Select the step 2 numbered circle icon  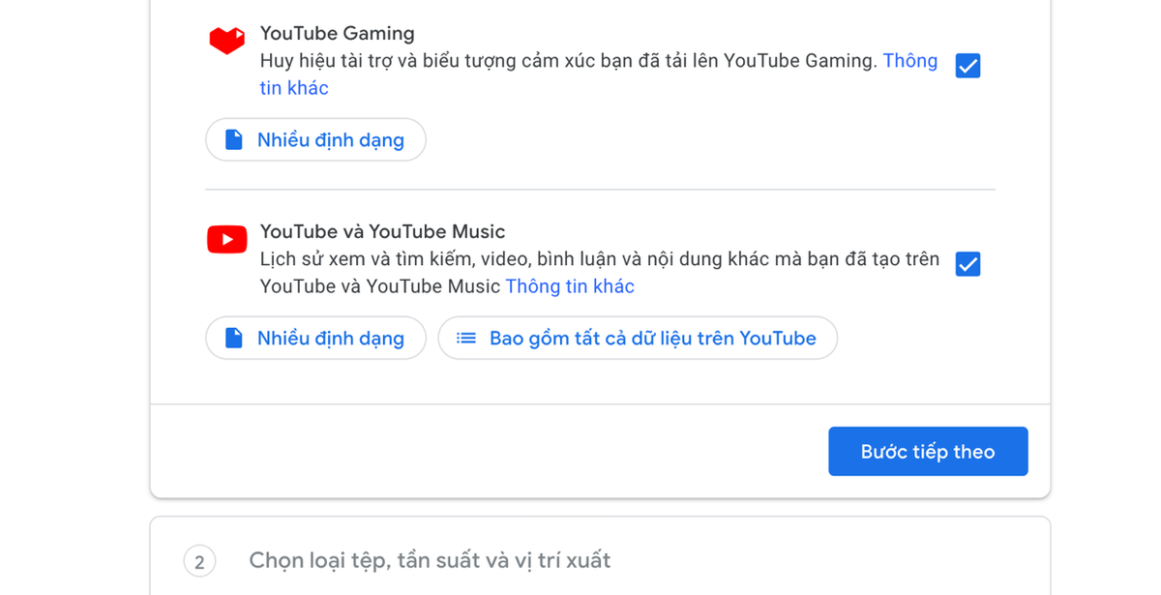tap(199, 560)
